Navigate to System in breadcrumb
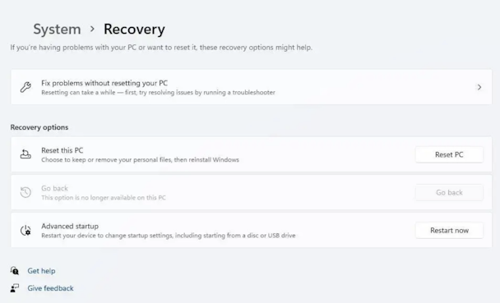 (x=57, y=30)
